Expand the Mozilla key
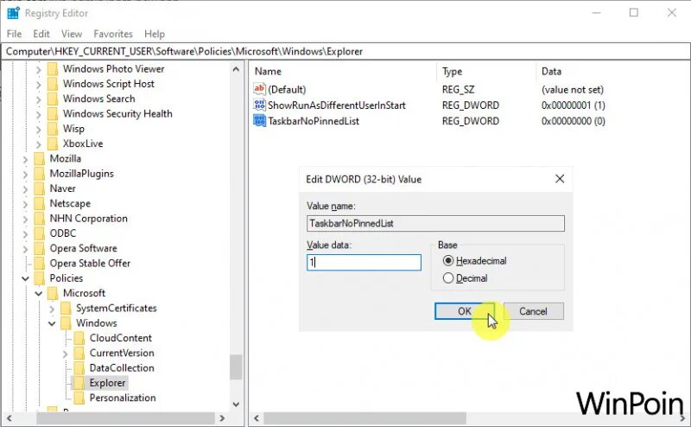 pos(25,159)
